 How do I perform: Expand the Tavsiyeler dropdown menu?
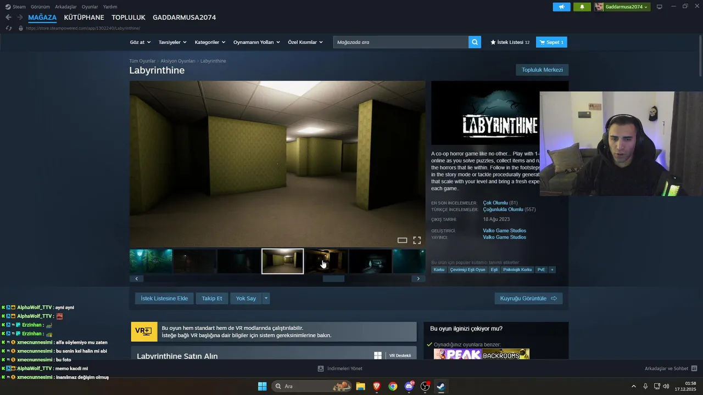pos(172,42)
